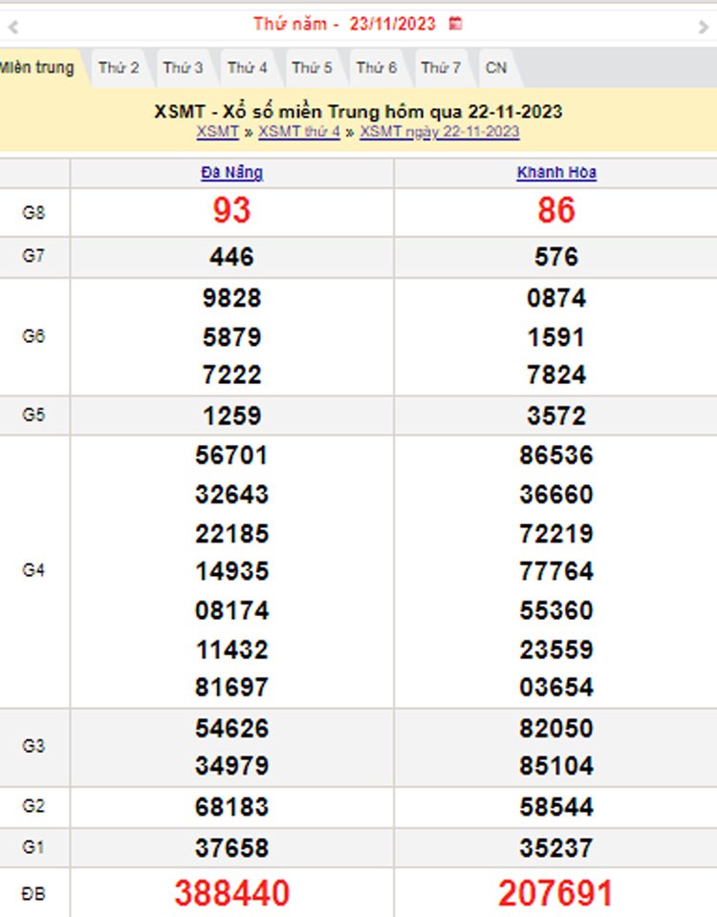Switch to the CN tab
This screenshot has width=717, height=917.
coord(496,68)
